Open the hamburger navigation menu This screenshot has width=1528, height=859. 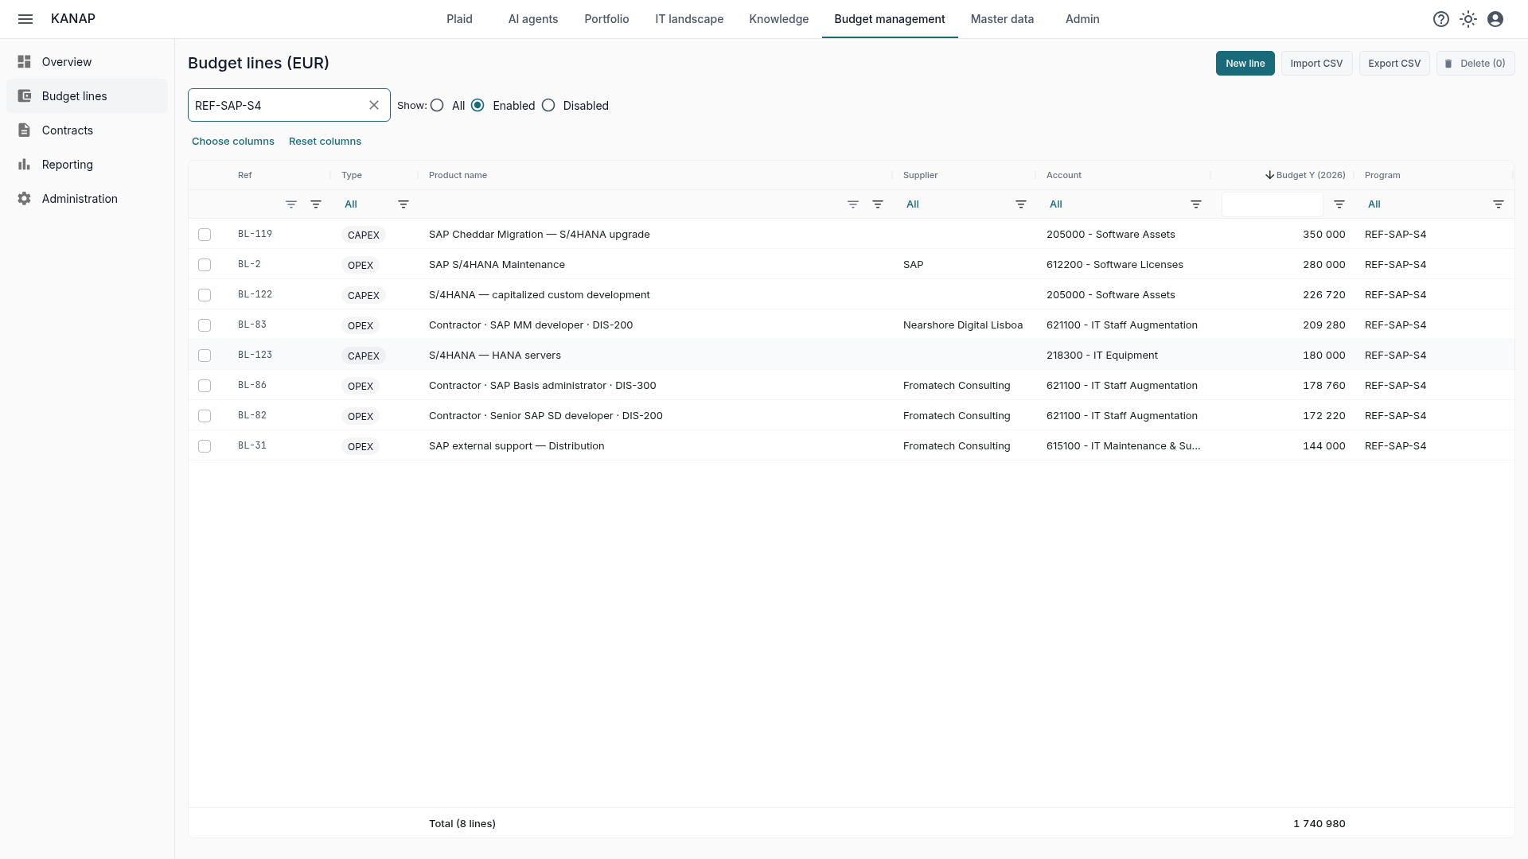tap(25, 19)
